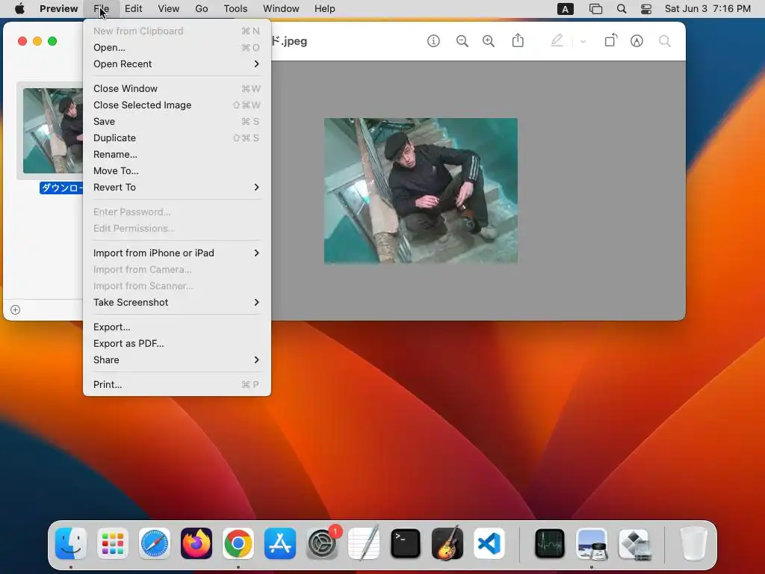Open Boot Camp Assistant from the Dock
This screenshot has height=574, width=765.
point(634,543)
